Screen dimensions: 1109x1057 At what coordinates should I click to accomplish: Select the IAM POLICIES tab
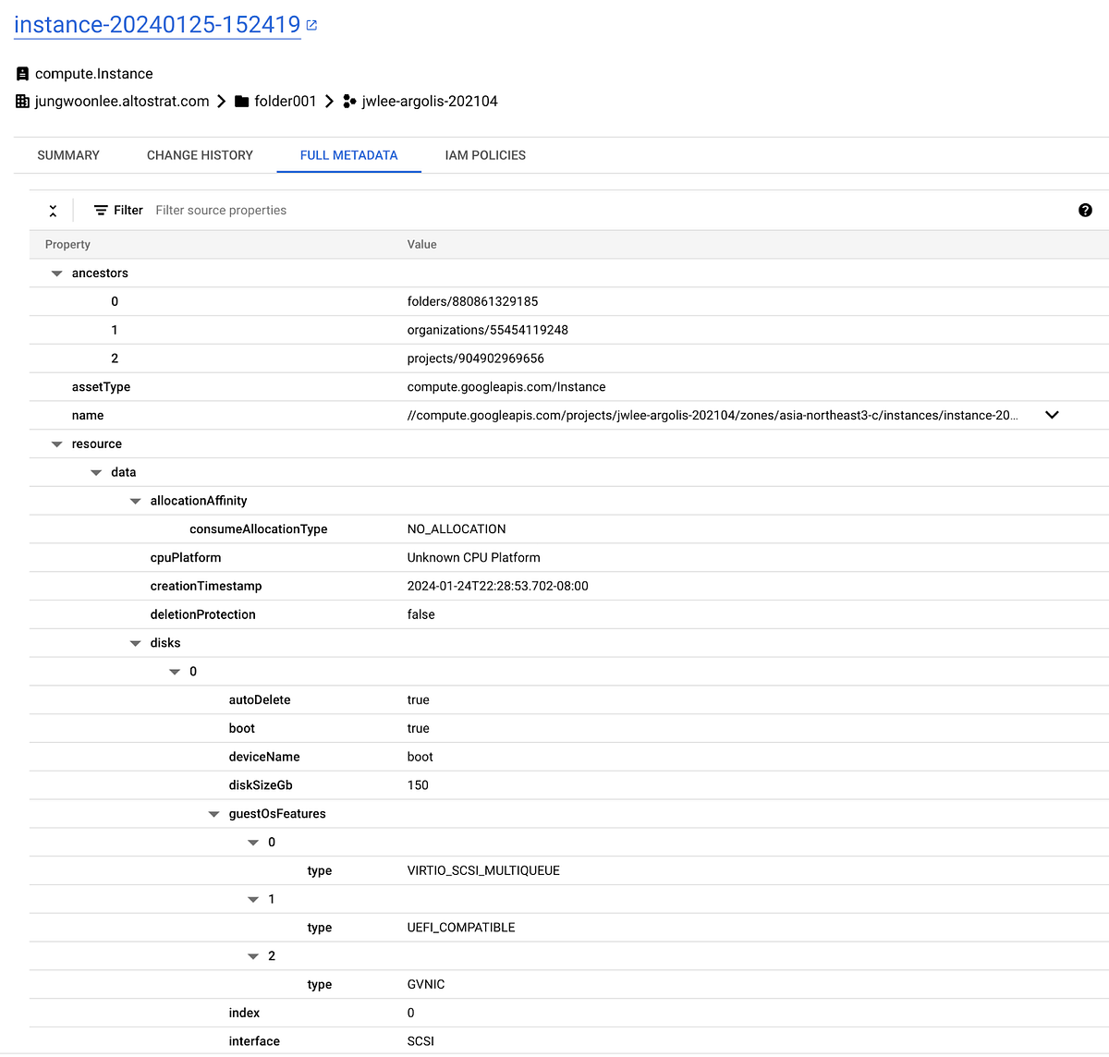coord(484,155)
